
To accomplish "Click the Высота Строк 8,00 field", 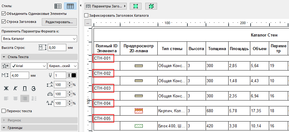I will [57, 47].
